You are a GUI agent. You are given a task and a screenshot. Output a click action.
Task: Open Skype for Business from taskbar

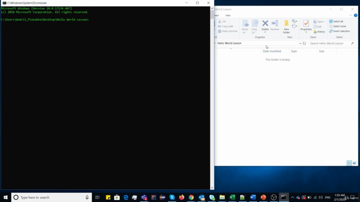tap(212, 197)
